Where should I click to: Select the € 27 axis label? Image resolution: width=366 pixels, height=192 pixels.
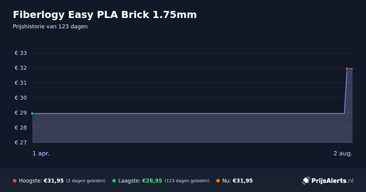[21, 143]
